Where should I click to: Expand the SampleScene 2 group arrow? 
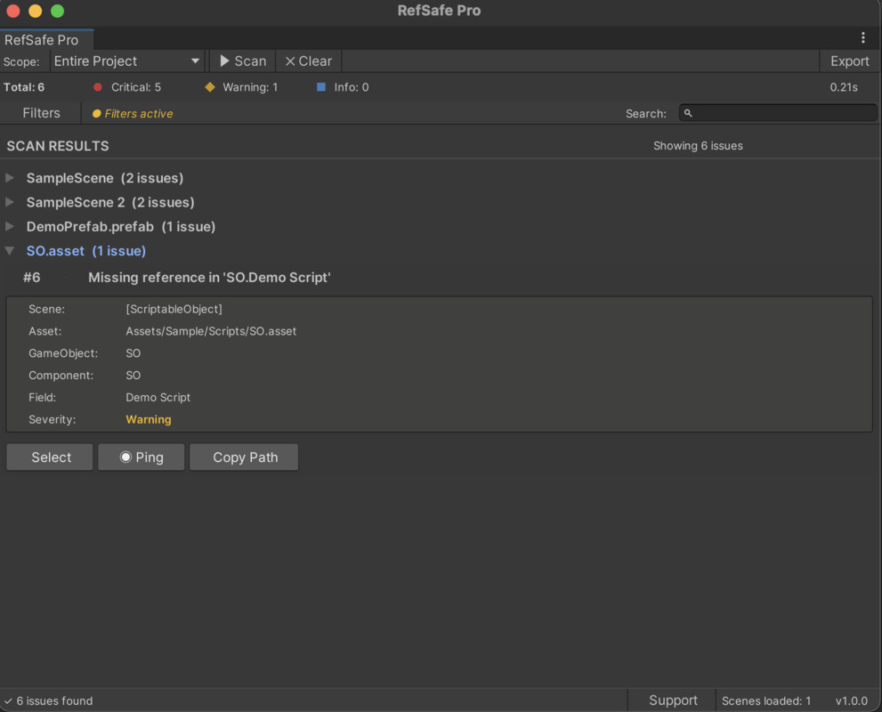[10, 202]
